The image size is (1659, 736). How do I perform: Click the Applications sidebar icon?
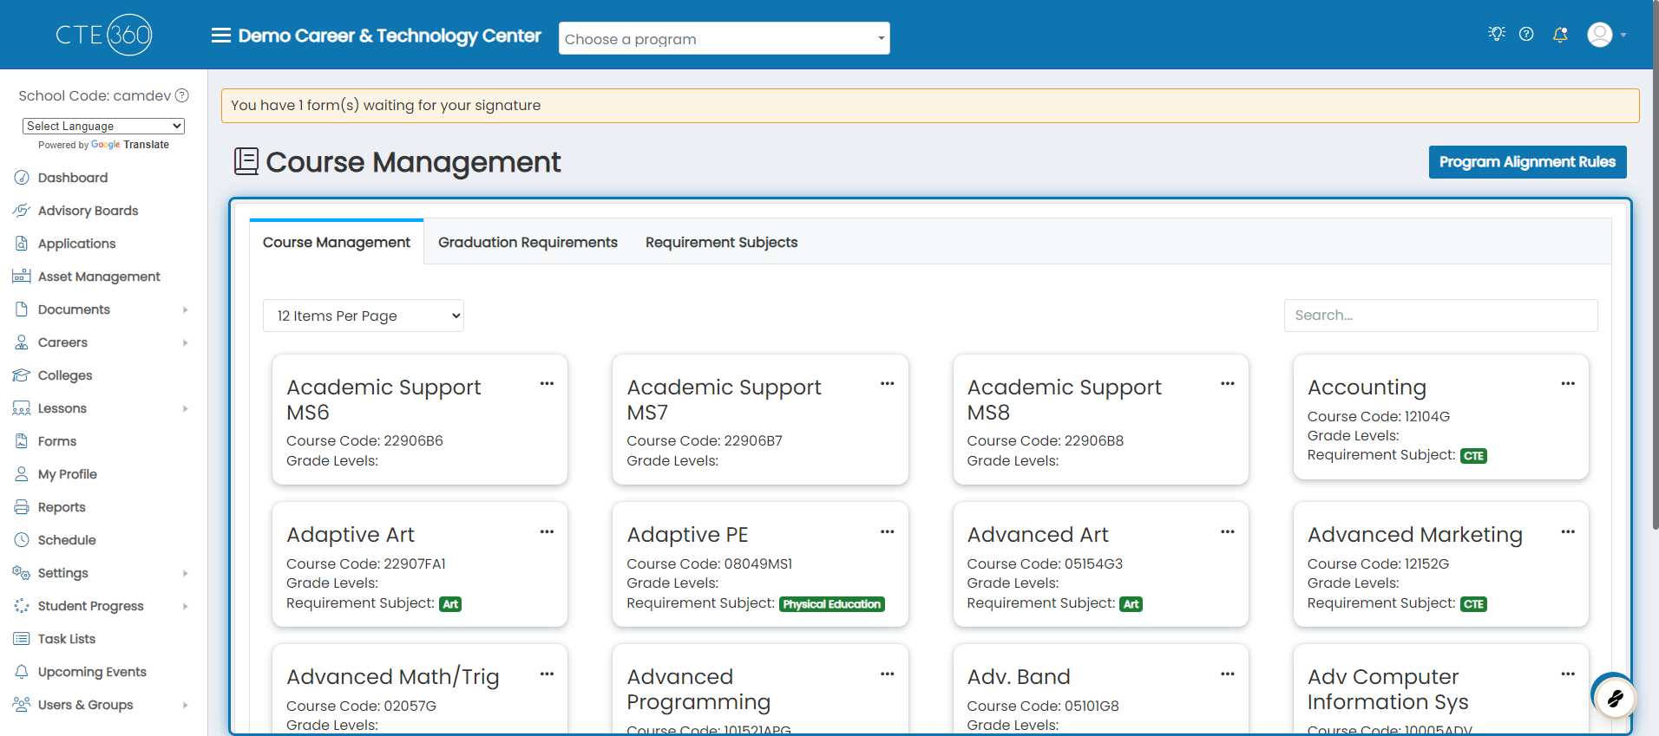click(x=22, y=244)
